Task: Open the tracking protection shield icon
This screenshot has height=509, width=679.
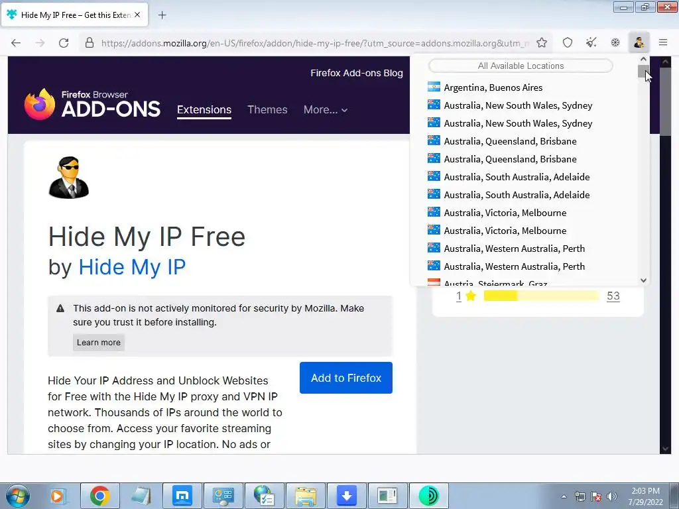Action: pos(568,42)
